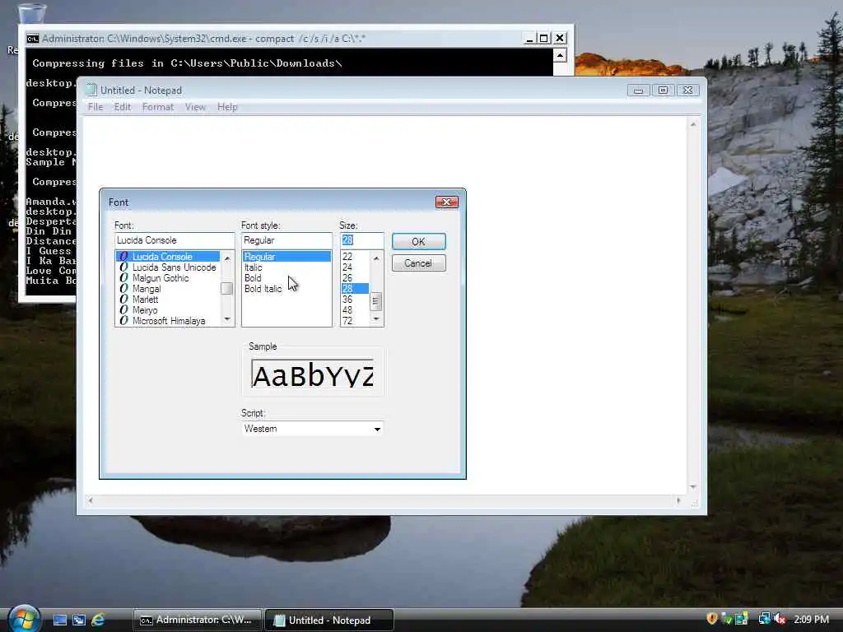
Task: Select font size 28 in list
Action: coord(355,289)
